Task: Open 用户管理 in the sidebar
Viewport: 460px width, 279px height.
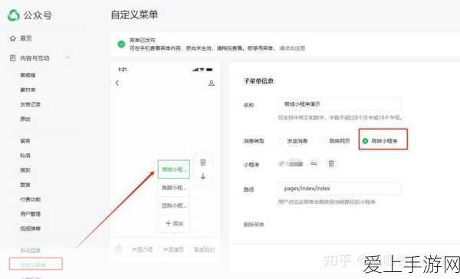Action: pos(30,214)
